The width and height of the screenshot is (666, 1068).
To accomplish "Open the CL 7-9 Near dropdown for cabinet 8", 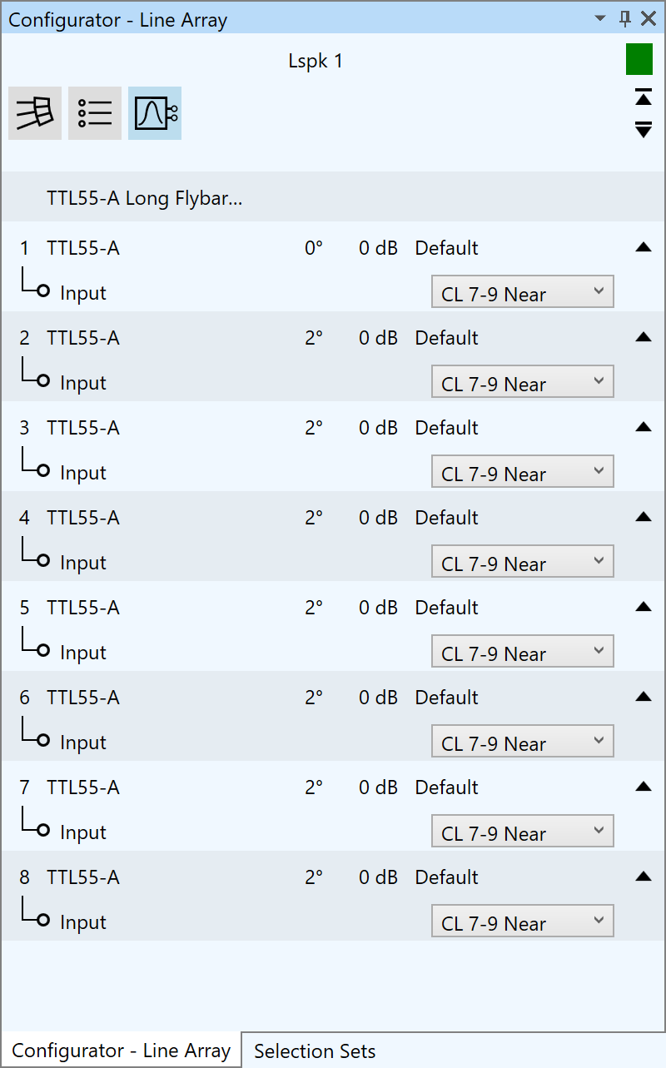I will point(523,921).
